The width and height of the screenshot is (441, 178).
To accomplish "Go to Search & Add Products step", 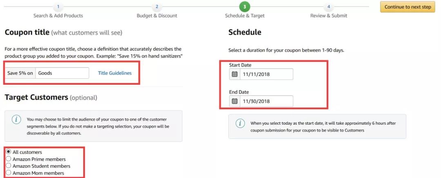I will [58, 15].
